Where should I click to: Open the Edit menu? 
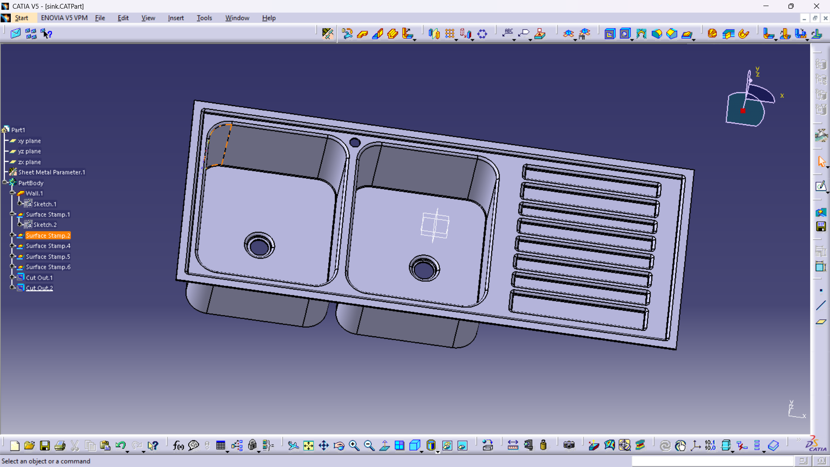[123, 18]
